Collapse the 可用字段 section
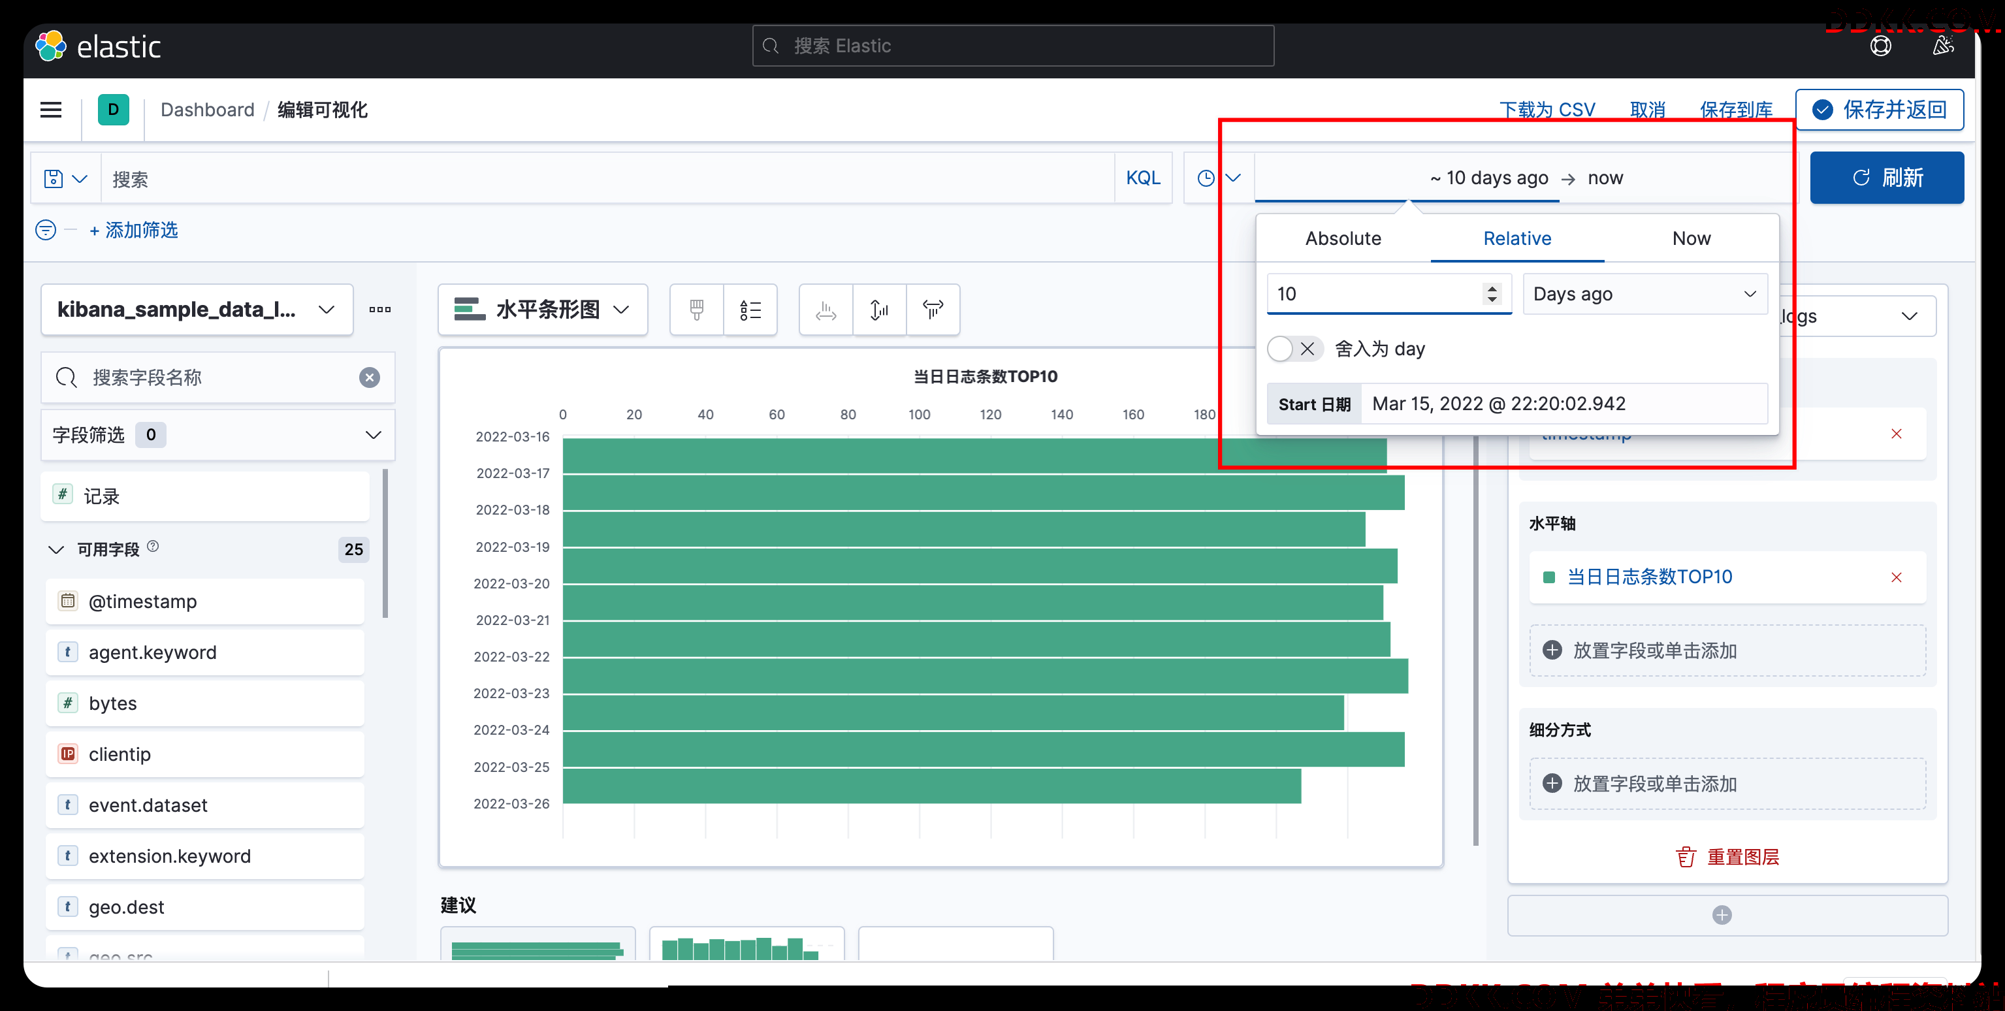The height and width of the screenshot is (1011, 2005). pos(56,549)
